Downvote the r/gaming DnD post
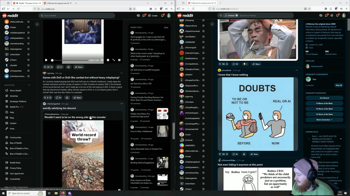The width and height of the screenshot is (350, 196). (50, 97)
